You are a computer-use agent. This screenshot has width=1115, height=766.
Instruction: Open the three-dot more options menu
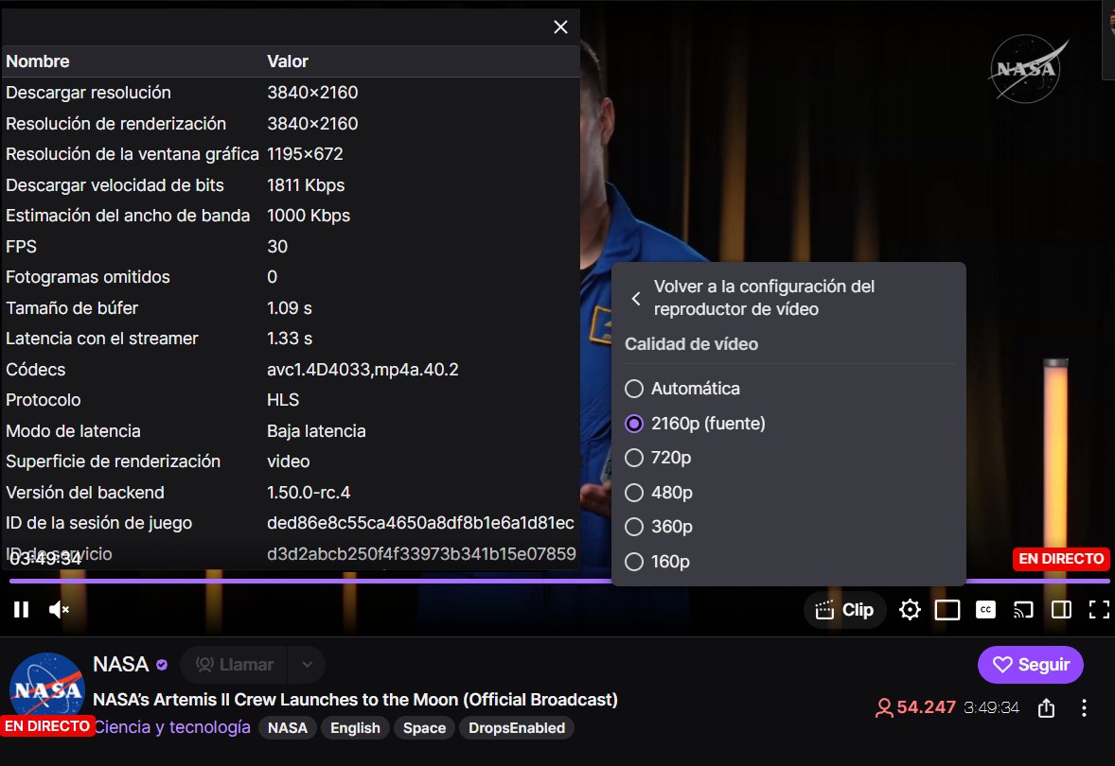pos(1084,707)
